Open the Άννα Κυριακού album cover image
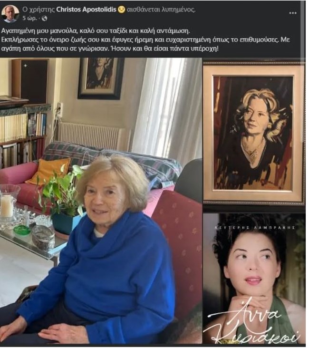309x348 pixels. (254, 278)
